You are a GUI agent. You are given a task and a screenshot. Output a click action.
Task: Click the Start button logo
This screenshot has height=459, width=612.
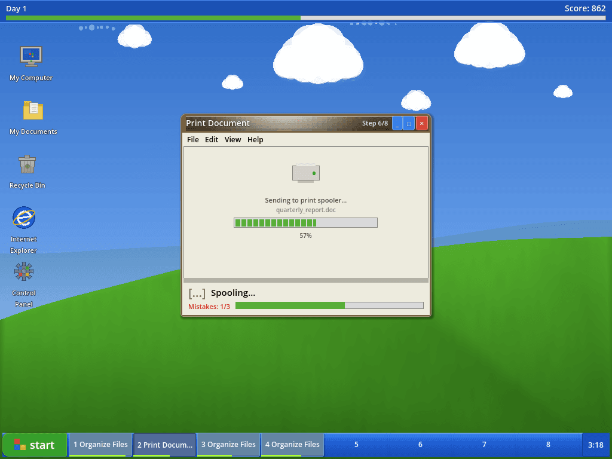coord(20,445)
